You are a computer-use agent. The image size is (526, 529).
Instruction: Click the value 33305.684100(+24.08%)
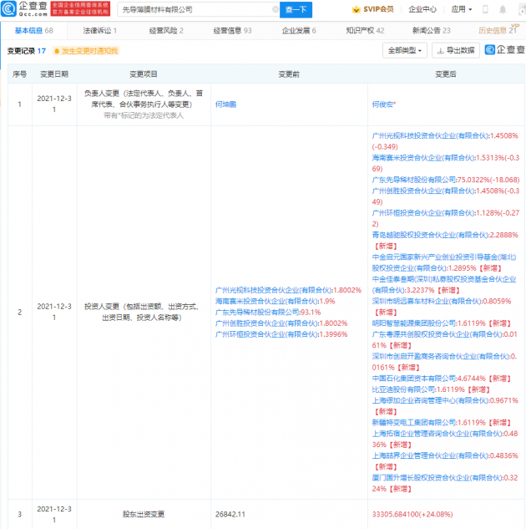(x=412, y=514)
